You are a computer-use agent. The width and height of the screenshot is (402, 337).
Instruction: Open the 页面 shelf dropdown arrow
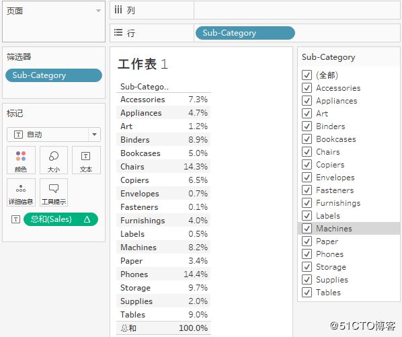[x=98, y=11]
